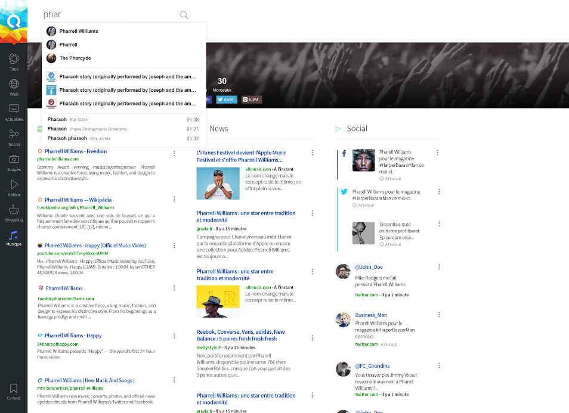Open the Actualités news category
This screenshot has height=413, width=569.
coord(14,112)
